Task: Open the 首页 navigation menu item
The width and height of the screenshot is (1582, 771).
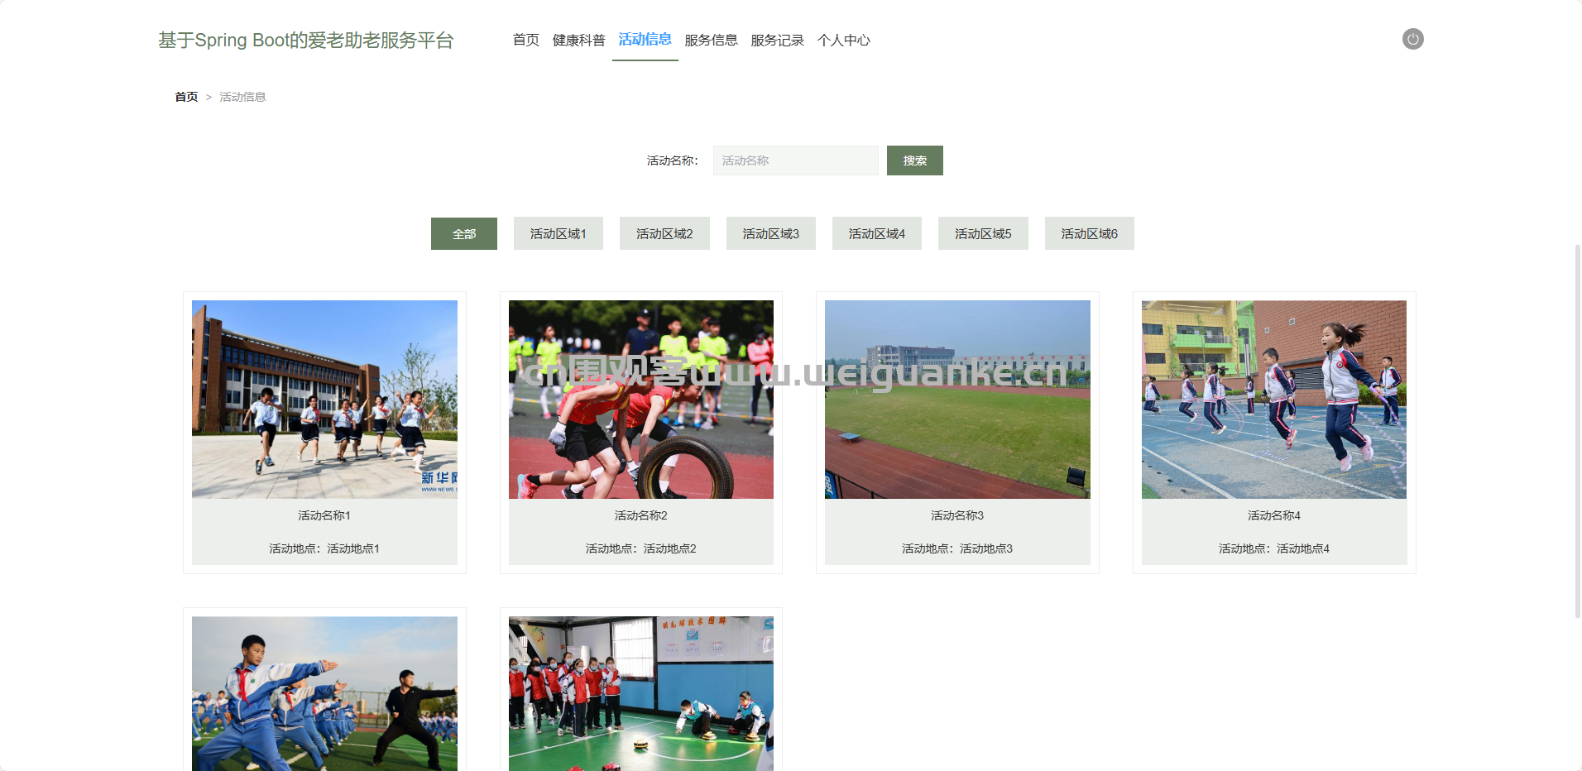Action: (525, 40)
